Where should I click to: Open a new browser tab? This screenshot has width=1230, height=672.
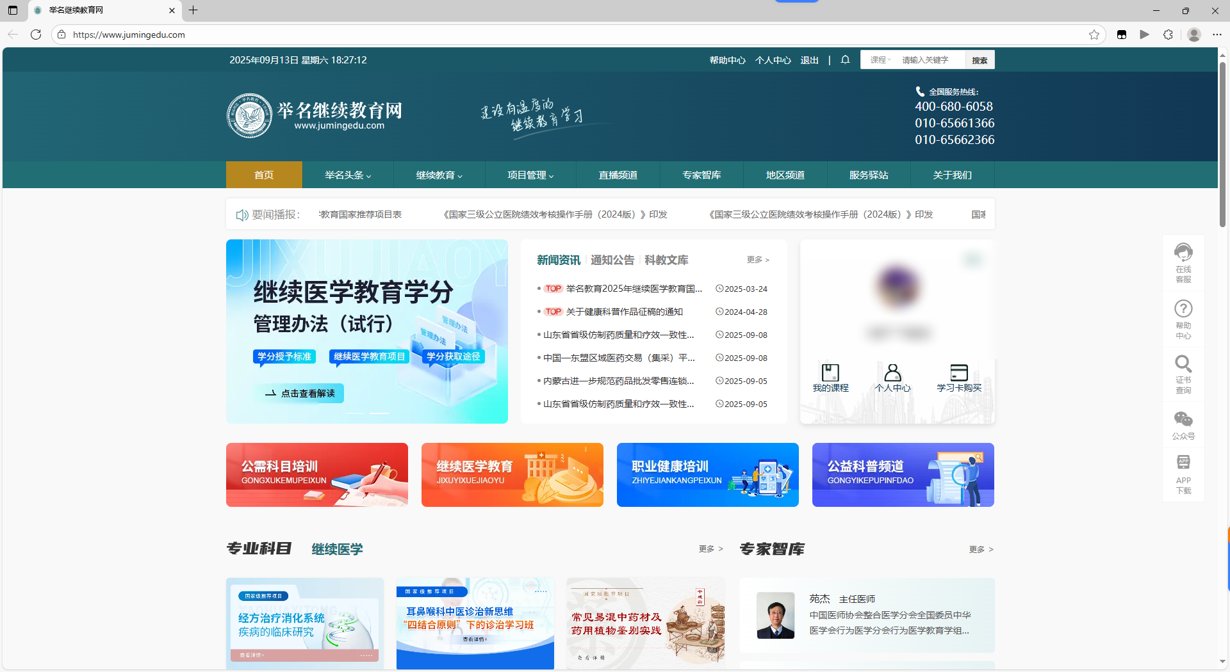tap(193, 10)
